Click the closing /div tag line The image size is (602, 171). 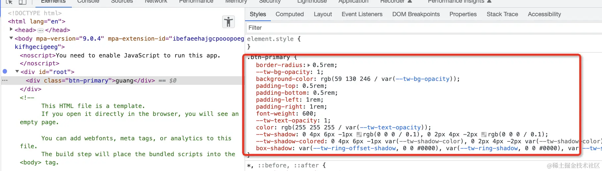(x=30, y=89)
